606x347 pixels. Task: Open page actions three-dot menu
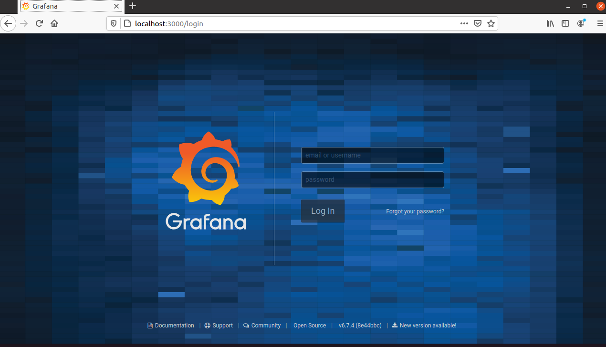click(464, 23)
